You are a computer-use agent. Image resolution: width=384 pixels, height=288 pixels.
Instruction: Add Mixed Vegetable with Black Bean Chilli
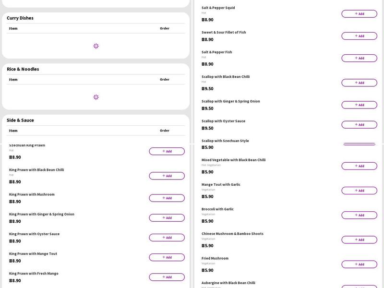359,166
